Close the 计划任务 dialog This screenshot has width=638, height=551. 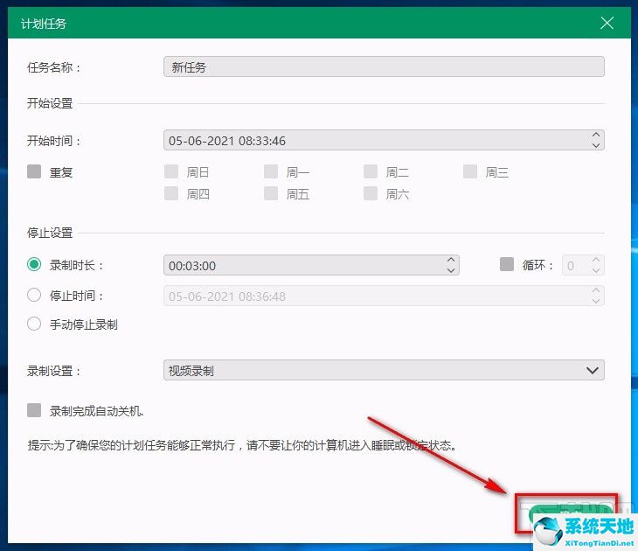click(x=607, y=23)
